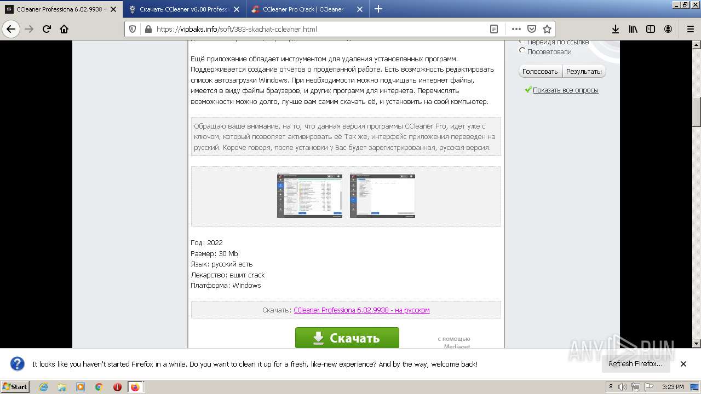Open the volume control in system tray
This screenshot has width=701, height=394.
coord(623,387)
